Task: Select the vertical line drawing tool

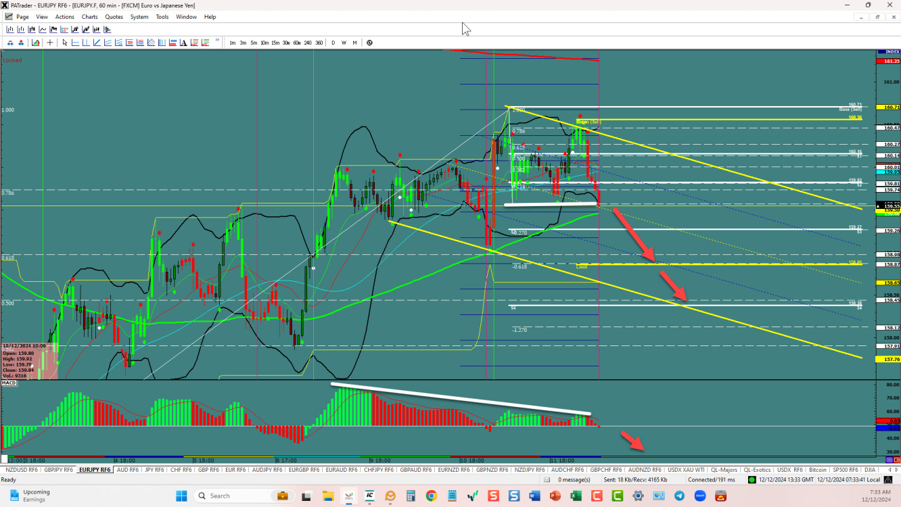Action: (86, 43)
